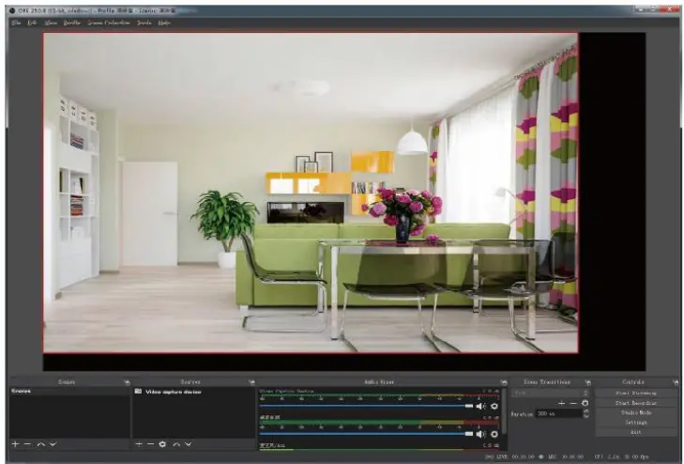Move source down in Sources panel

189,444
